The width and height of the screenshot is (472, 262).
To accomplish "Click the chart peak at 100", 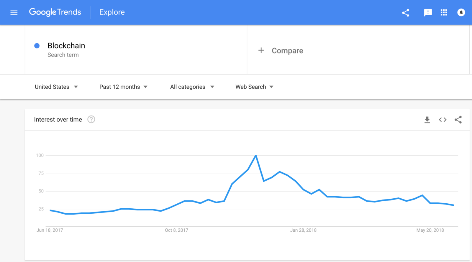I will tap(256, 156).
